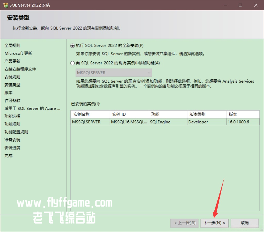
Task: Select the 功能配置规则 step in sidebar
Action: click(16, 132)
